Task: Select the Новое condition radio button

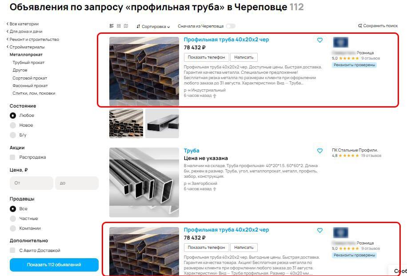Action: coord(13,125)
